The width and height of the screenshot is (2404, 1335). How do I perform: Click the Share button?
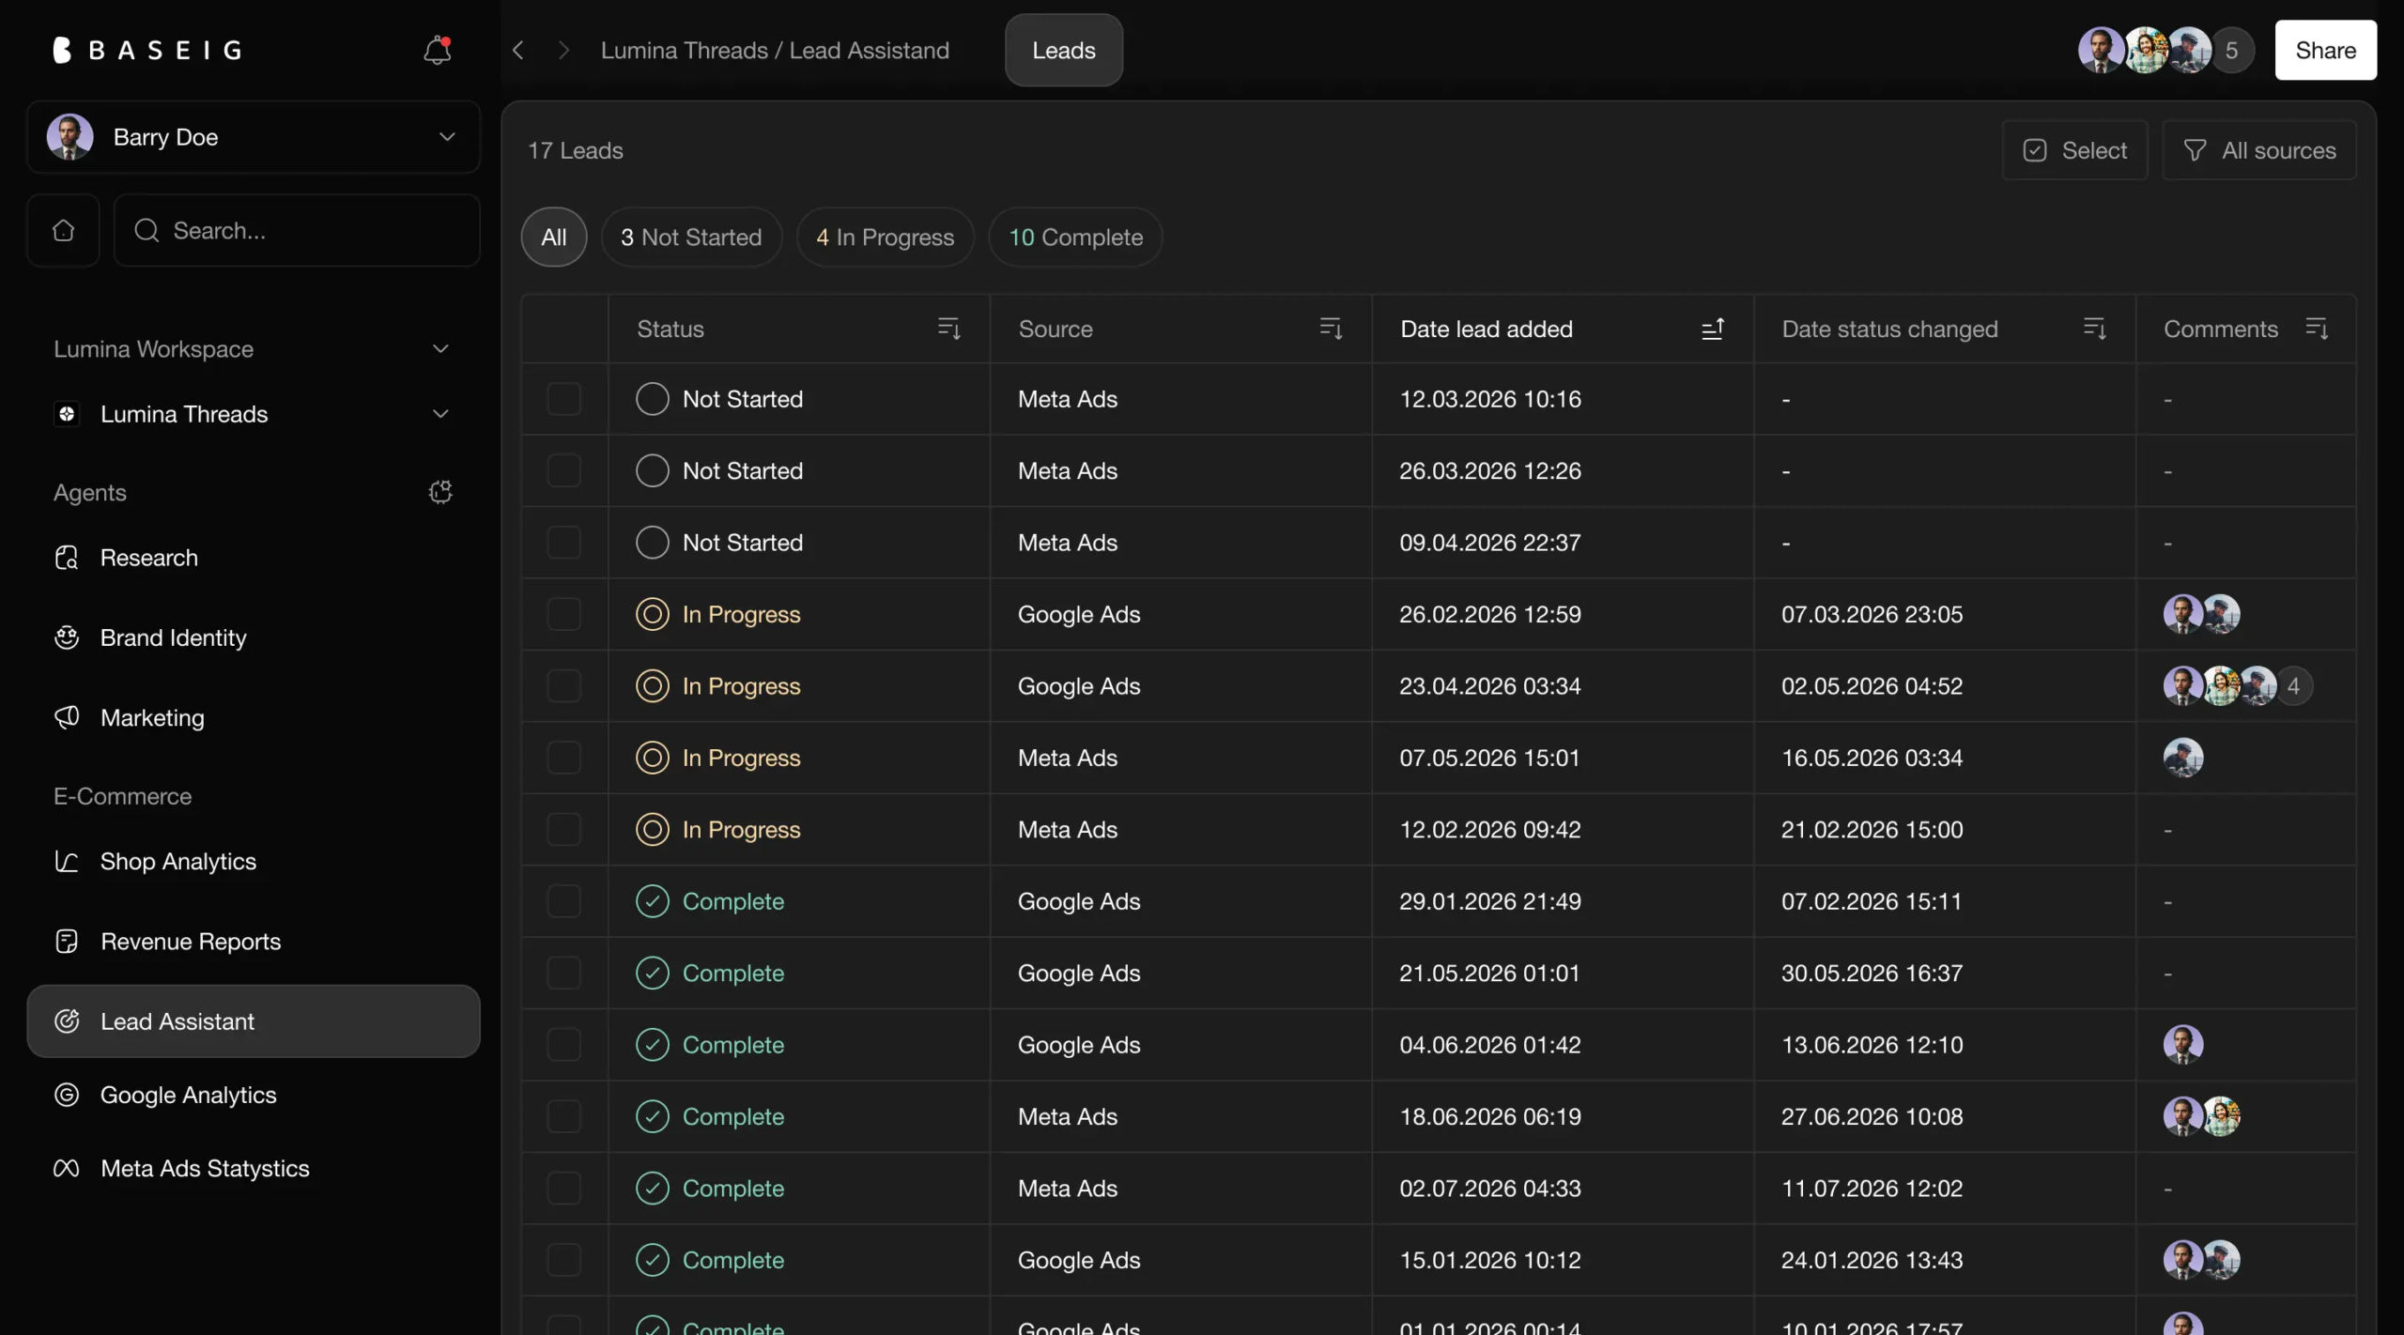[2325, 50]
